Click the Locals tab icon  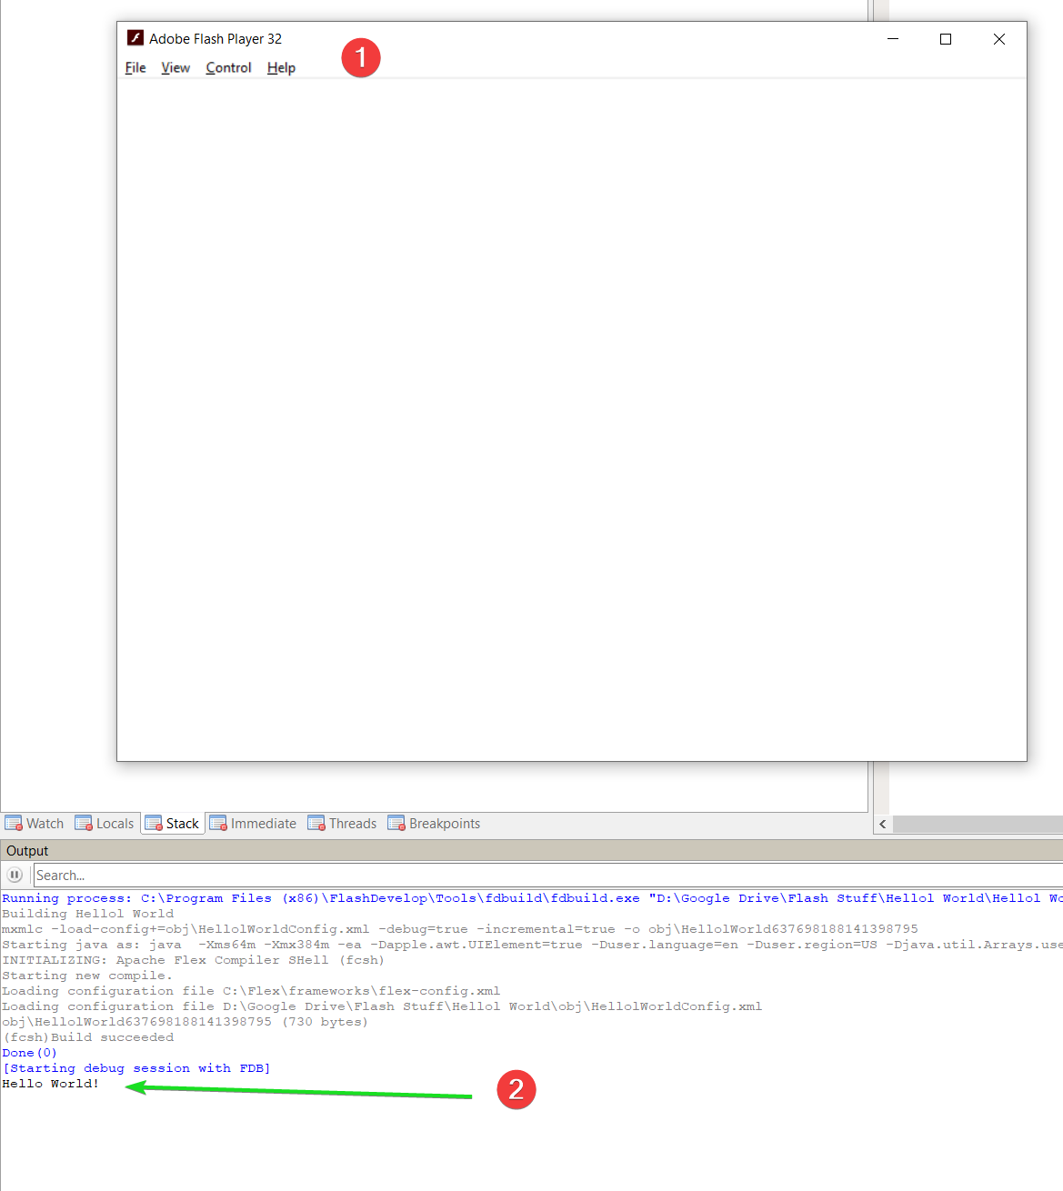click(84, 823)
